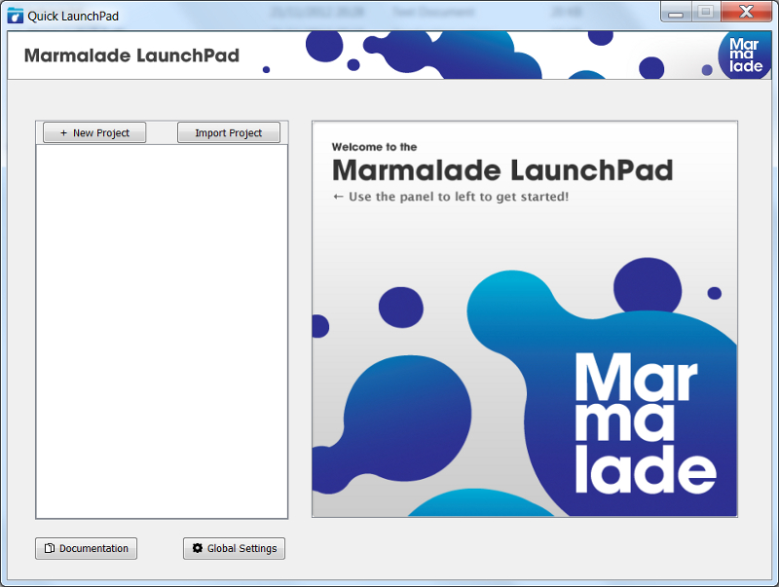
Task: Click the plus icon on New Project
Action: (63, 133)
